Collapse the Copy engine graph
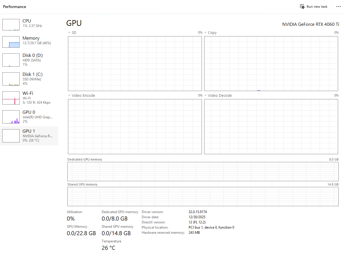Viewport: 345px width, 255px height. tap(205, 32)
